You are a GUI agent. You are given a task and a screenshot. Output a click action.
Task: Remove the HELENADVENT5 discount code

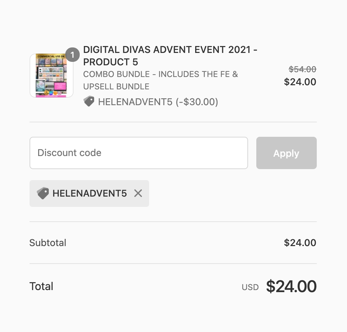pos(138,193)
